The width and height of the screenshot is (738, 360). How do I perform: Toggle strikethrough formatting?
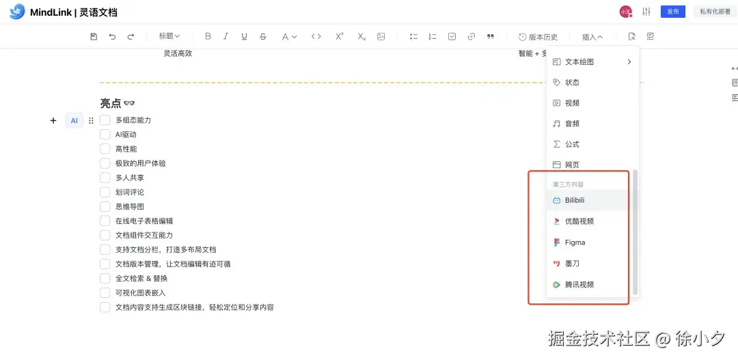(x=263, y=37)
